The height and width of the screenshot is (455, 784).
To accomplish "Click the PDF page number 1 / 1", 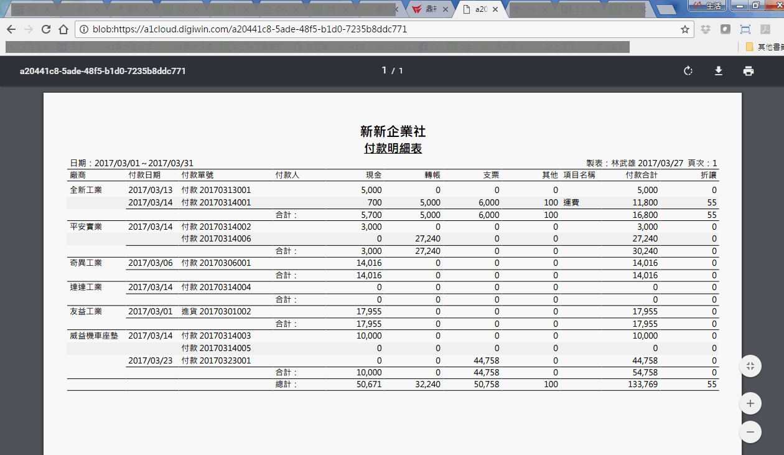I will 393,70.
